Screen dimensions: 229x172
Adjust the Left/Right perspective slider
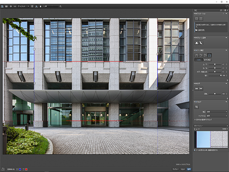215,68
